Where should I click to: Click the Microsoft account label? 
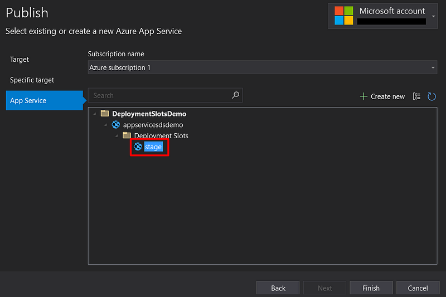tap(392, 11)
